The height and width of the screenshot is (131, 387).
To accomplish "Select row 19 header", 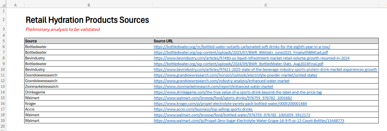I will (x=3, y=120).
